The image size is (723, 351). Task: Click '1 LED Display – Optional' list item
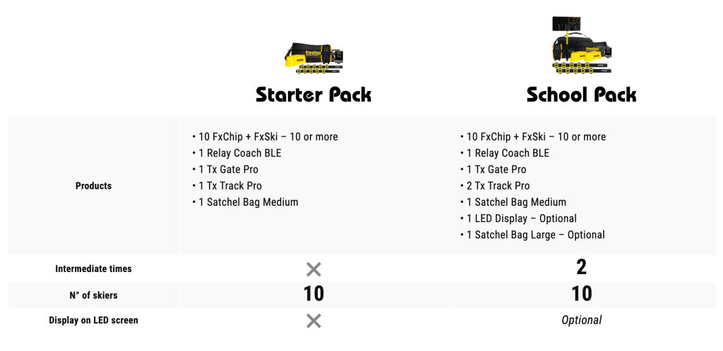[x=519, y=218]
